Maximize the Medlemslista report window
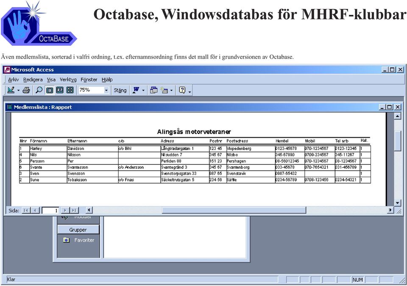The width and height of the screenshot is (407, 286). coord(389,107)
